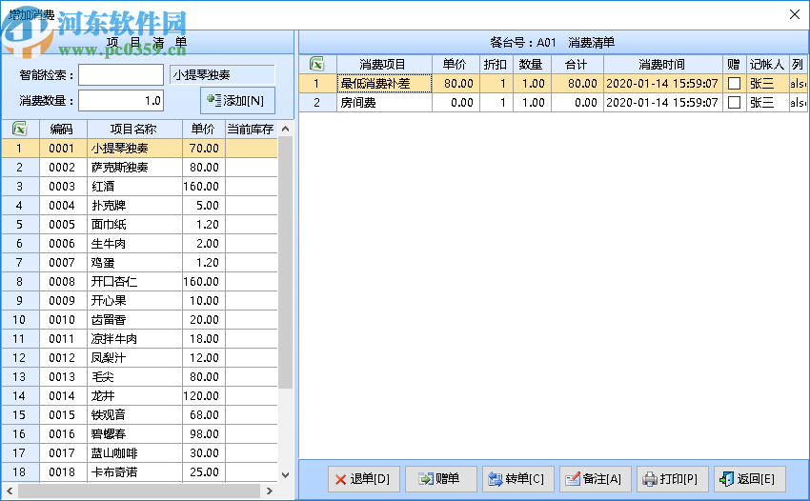Click the 打印[P] print button
The height and width of the screenshot is (501, 810).
click(672, 479)
